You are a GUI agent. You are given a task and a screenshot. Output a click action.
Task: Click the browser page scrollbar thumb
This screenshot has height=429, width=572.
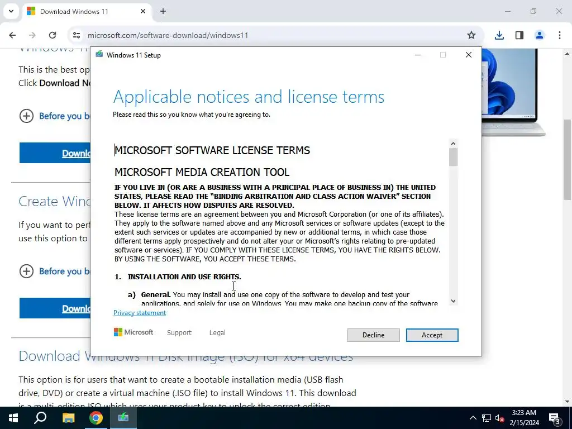click(x=567, y=159)
